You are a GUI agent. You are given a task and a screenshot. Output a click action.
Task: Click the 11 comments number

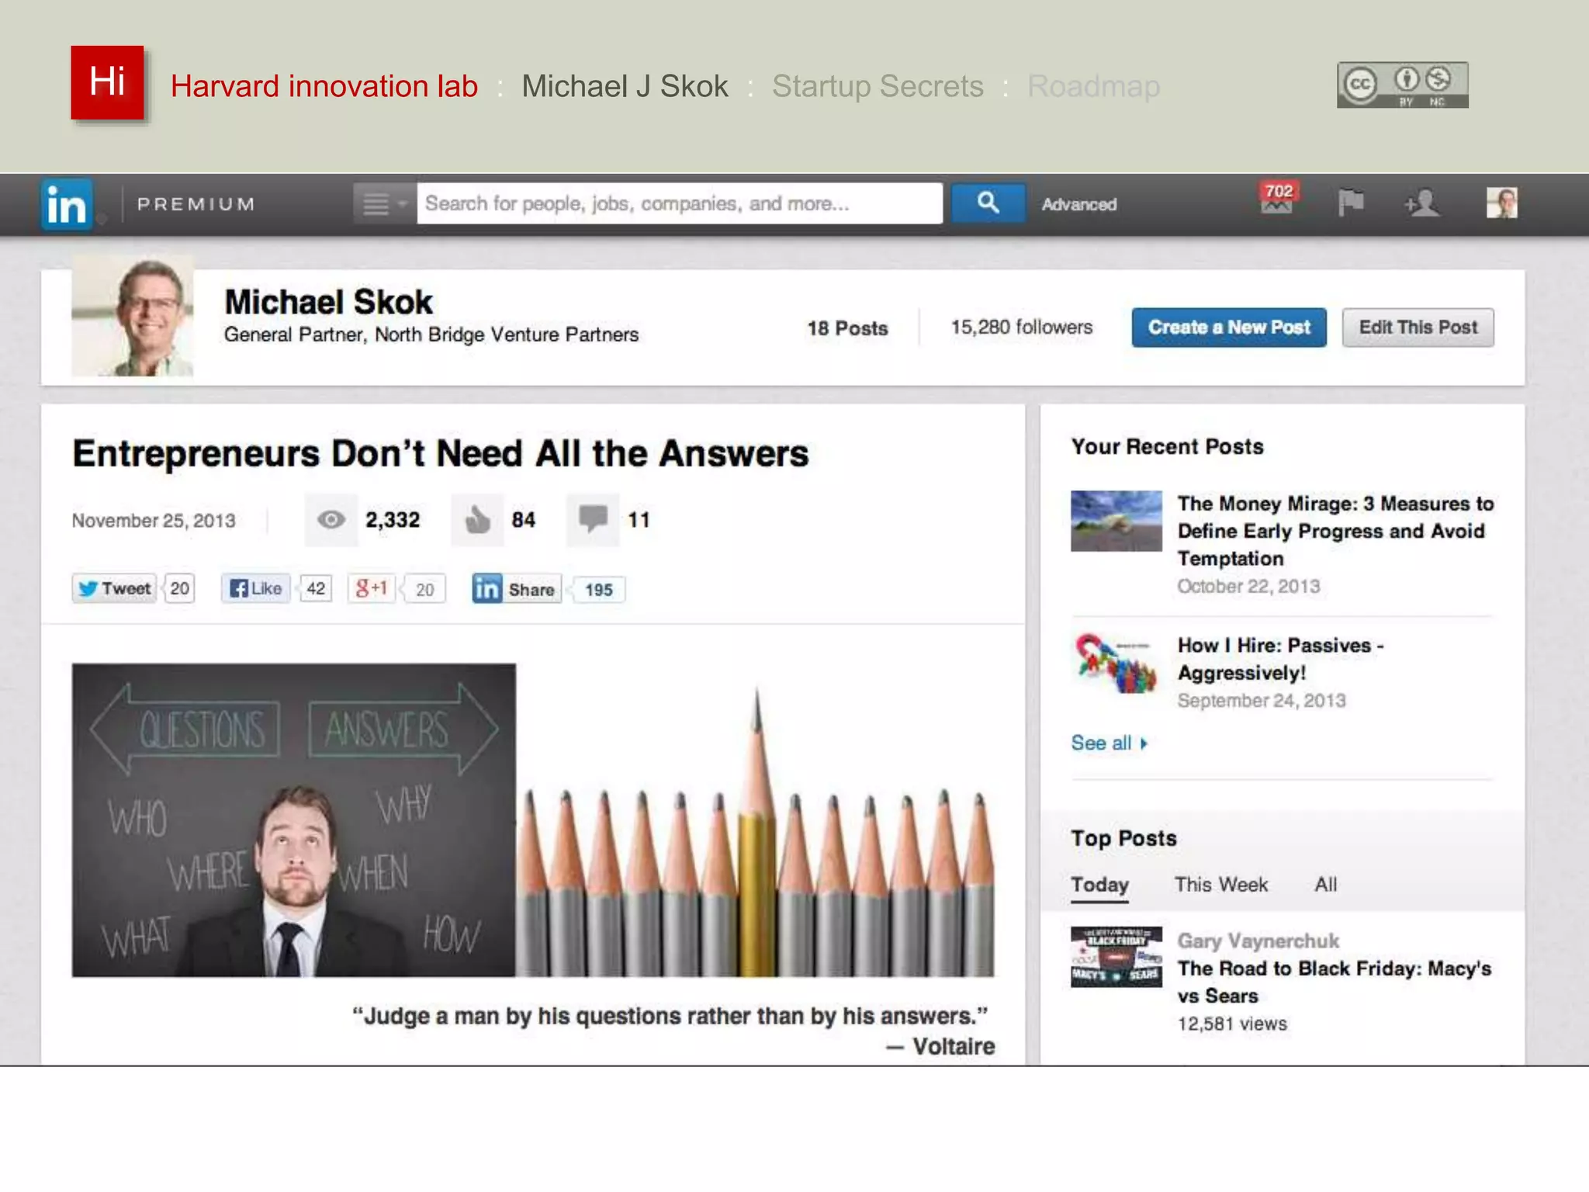click(639, 520)
